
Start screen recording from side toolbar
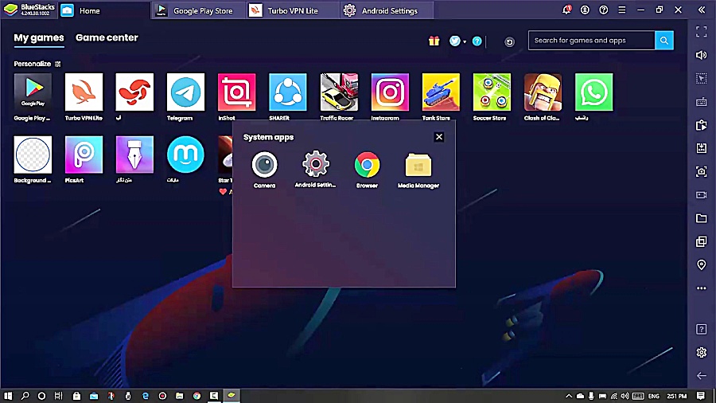[x=702, y=194]
